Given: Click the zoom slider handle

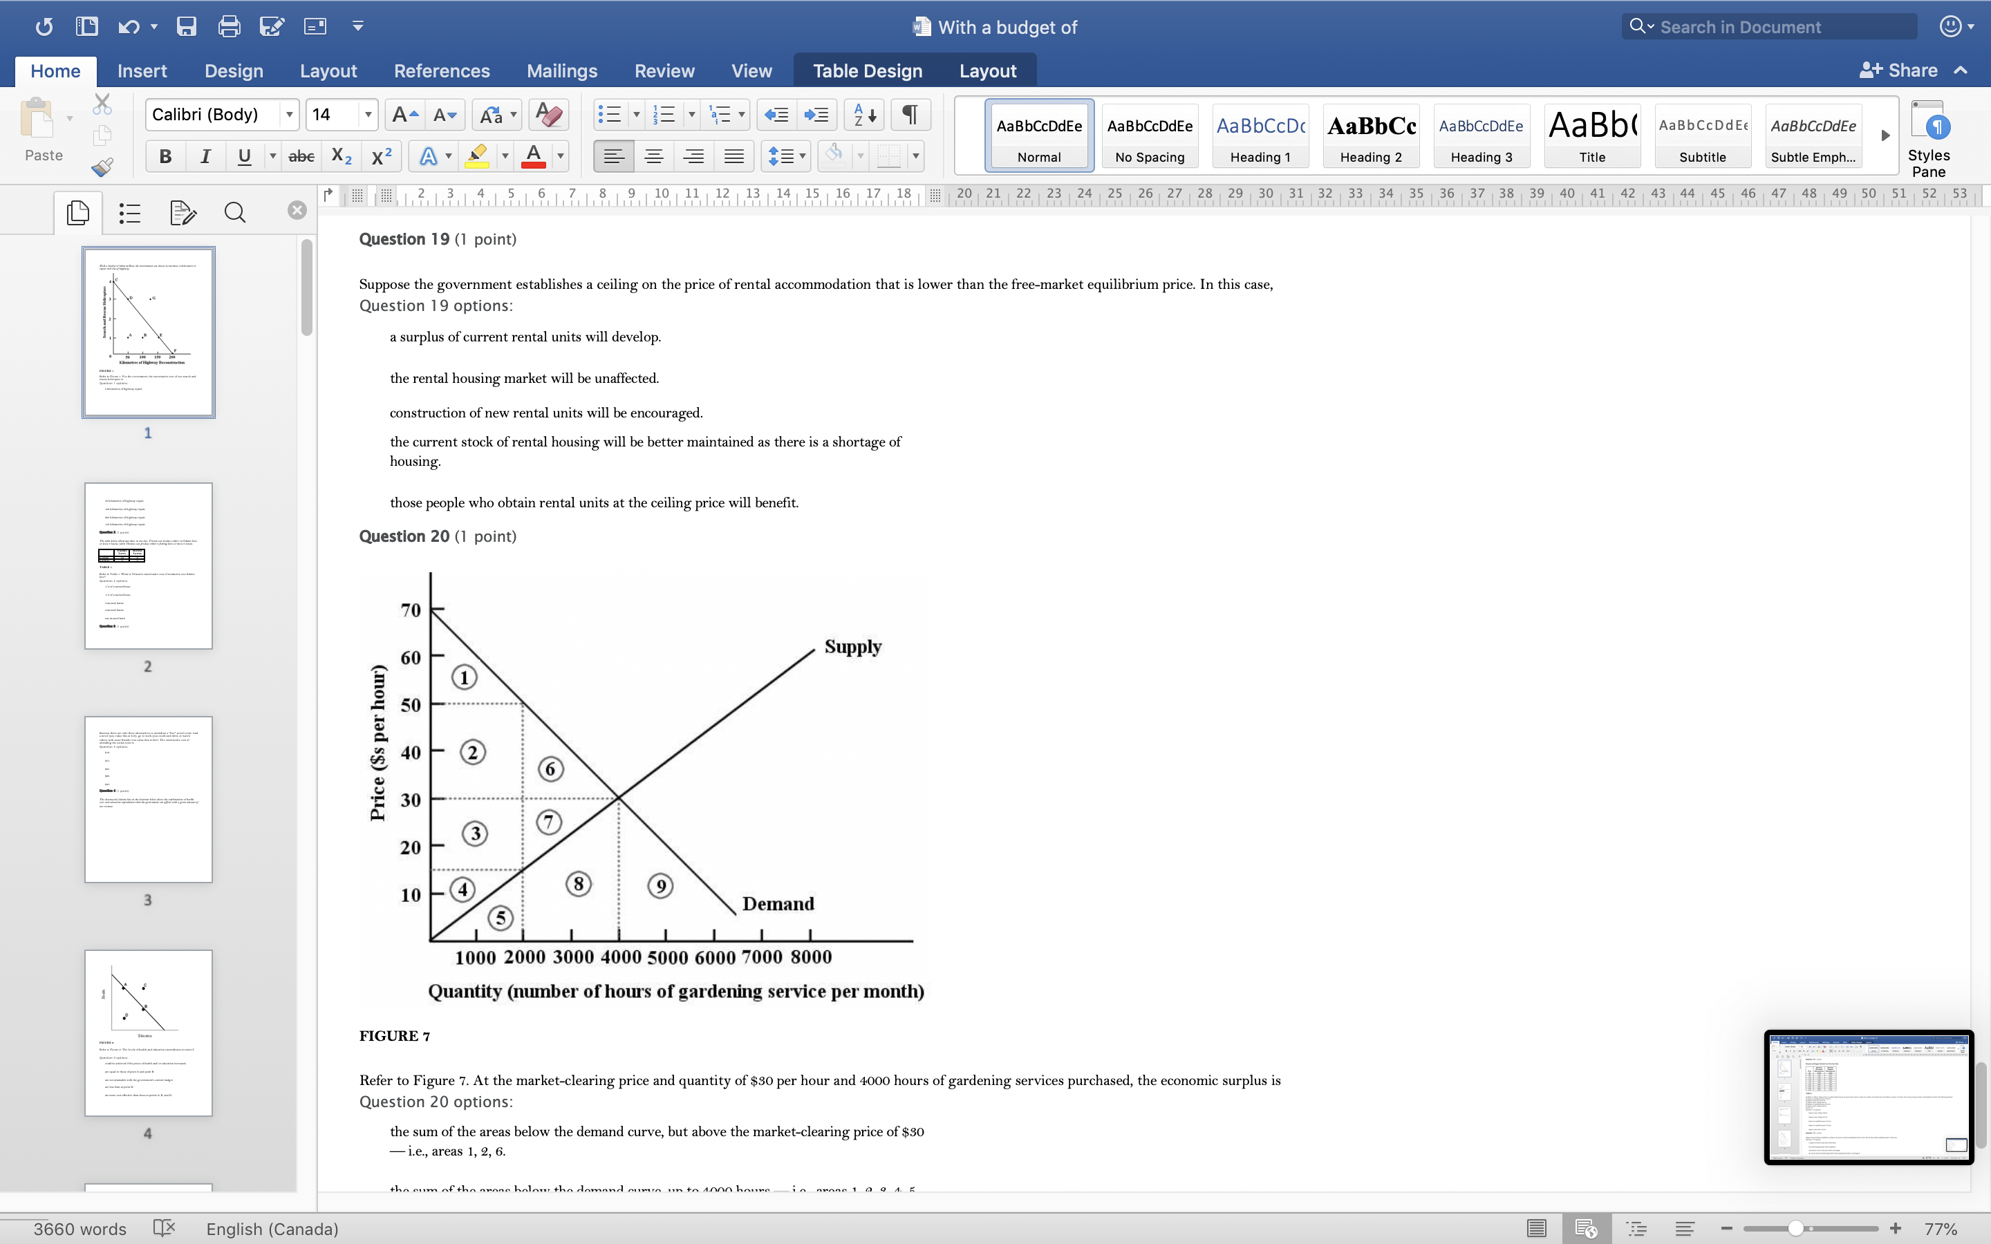Looking at the screenshot, I should pyautogui.click(x=1796, y=1228).
